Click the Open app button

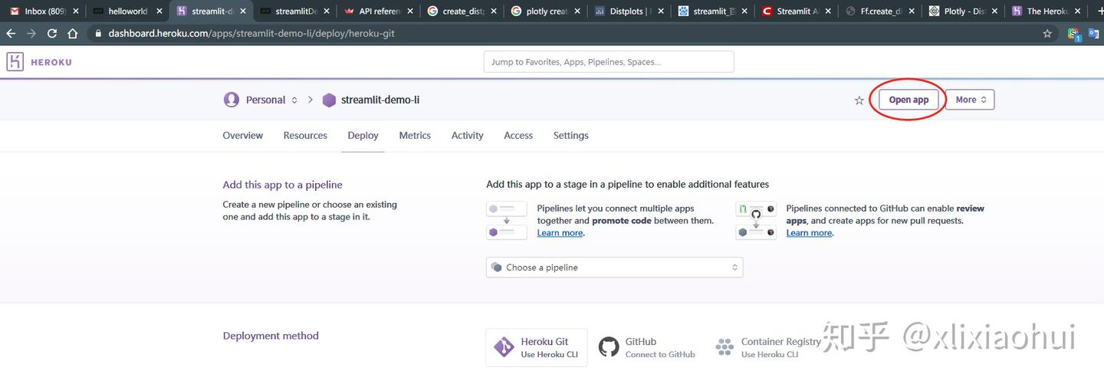coord(909,100)
